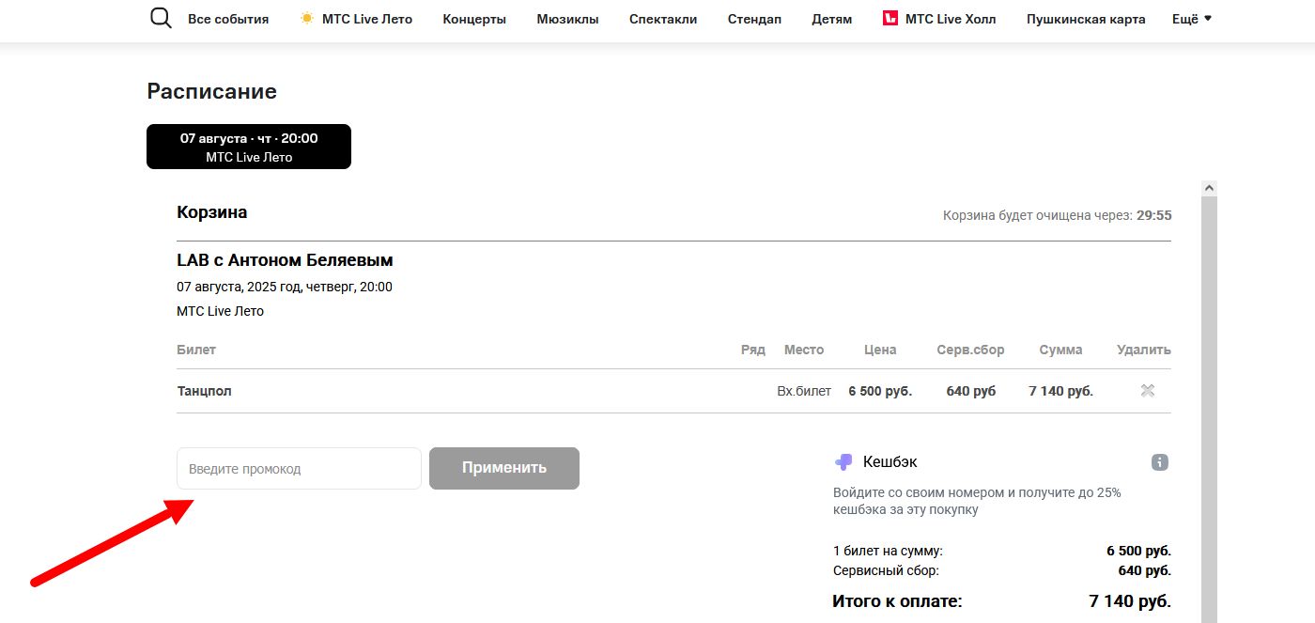Open the Концерты menu item

click(x=473, y=18)
